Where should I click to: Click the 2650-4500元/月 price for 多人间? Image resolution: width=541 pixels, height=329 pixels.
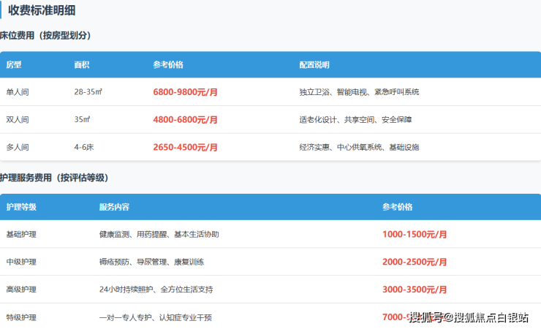186,147
